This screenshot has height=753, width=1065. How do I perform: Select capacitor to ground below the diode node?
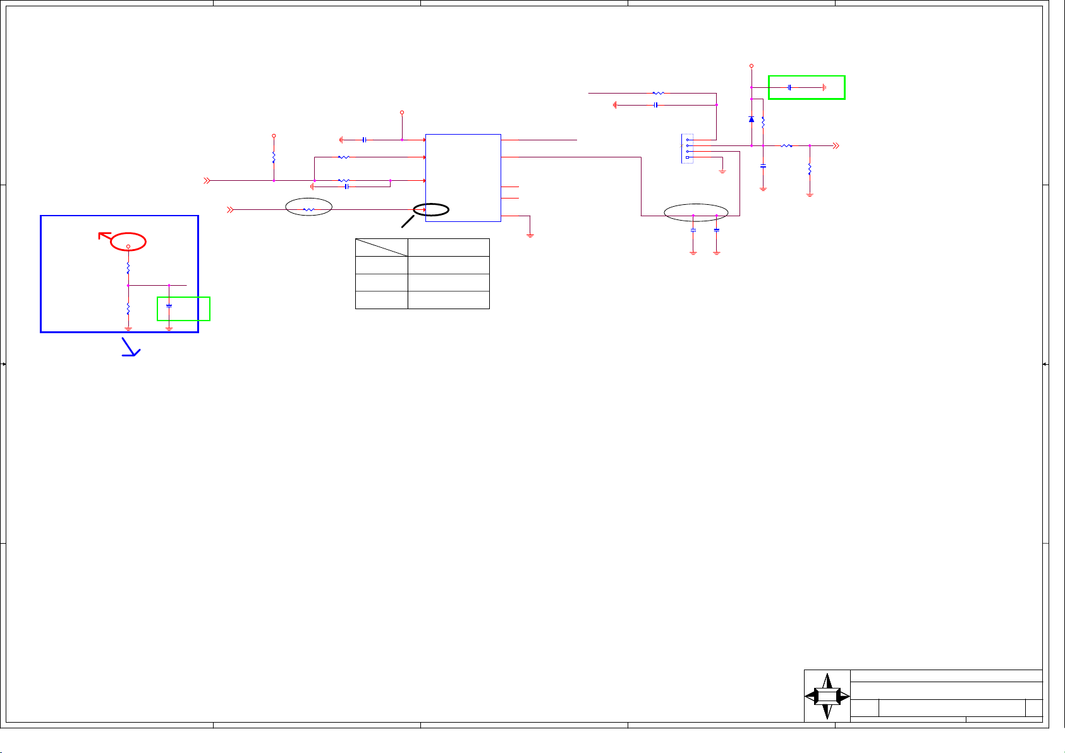coord(764,166)
